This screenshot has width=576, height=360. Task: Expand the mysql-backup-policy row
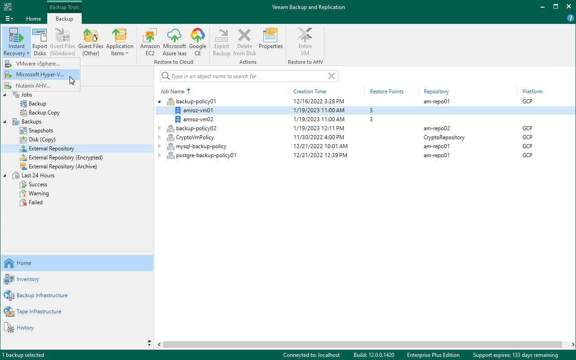(x=159, y=146)
